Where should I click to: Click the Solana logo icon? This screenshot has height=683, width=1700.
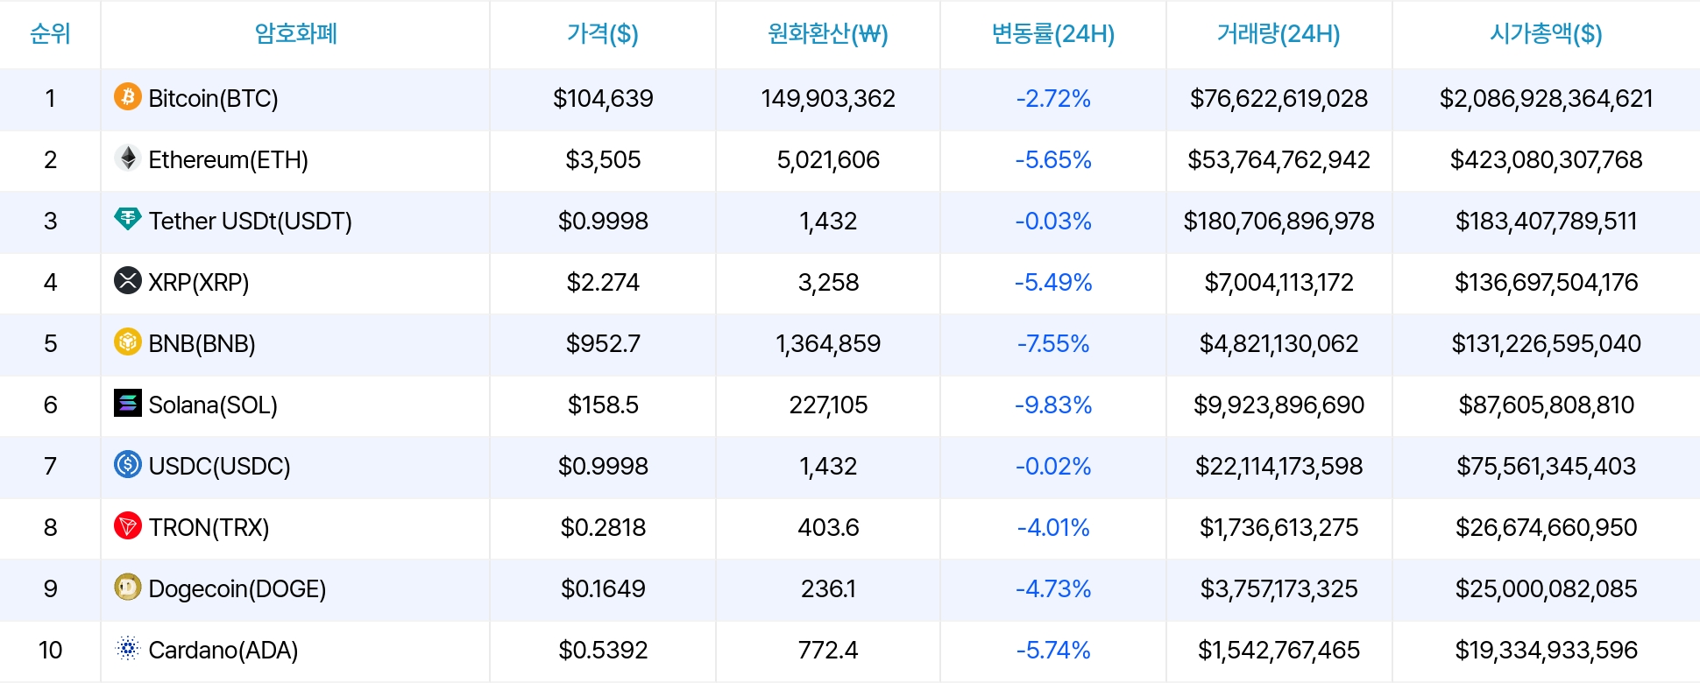(x=128, y=403)
